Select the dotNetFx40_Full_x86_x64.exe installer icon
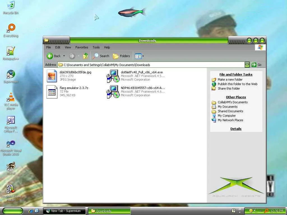This screenshot has width=287, height=215. [113, 76]
